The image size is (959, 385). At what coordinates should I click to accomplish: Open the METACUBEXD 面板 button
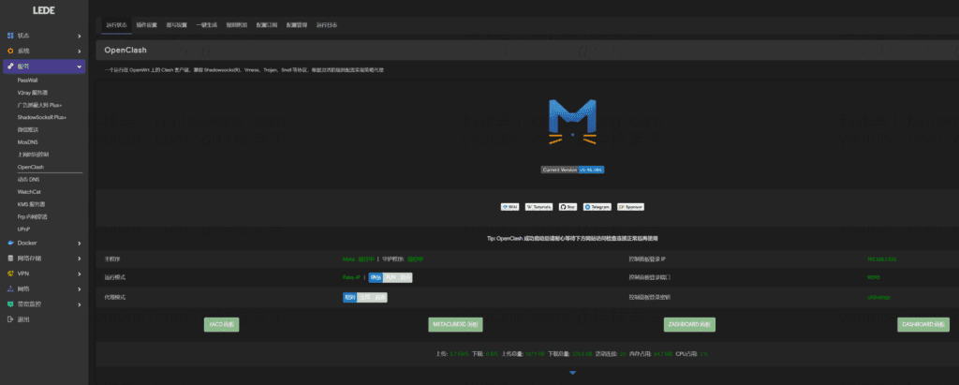455,324
